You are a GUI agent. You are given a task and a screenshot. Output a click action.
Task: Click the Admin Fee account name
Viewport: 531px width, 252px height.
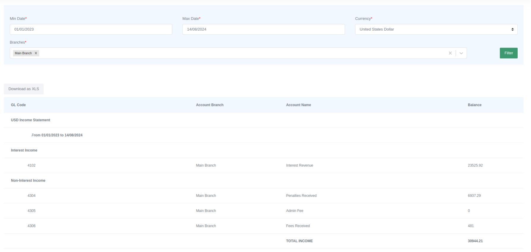pos(294,211)
